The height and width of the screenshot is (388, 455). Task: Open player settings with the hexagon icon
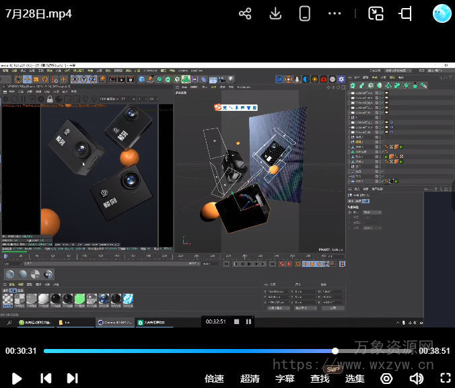point(386,379)
